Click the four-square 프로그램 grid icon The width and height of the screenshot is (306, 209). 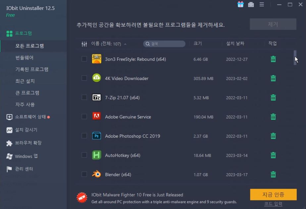pos(9,34)
